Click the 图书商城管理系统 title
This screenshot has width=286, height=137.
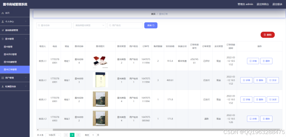pos(15,4)
